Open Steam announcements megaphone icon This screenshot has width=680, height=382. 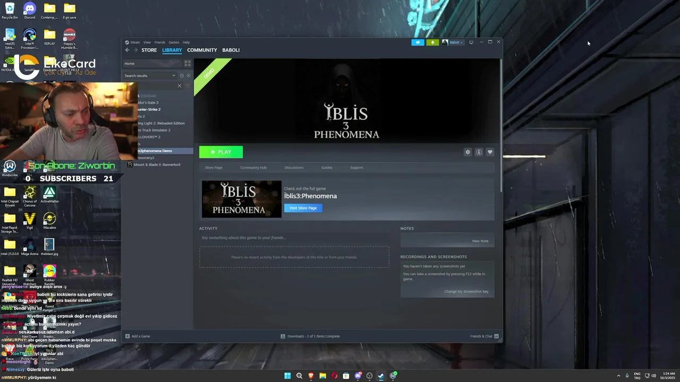[x=418, y=42]
